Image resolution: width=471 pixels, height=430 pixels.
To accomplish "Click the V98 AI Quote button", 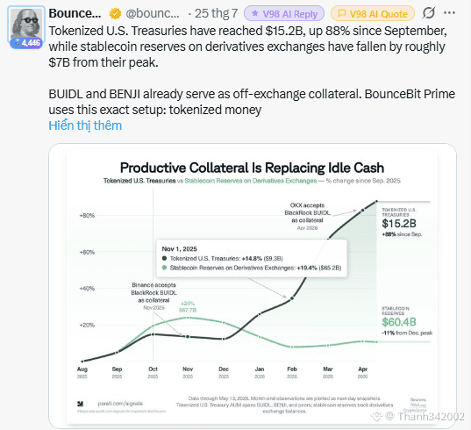I will pyautogui.click(x=373, y=13).
